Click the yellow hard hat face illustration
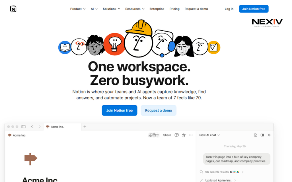The width and height of the screenshot is (292, 182). 139,39
